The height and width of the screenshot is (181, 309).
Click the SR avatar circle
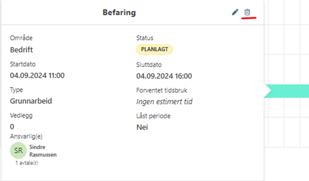pos(18,150)
